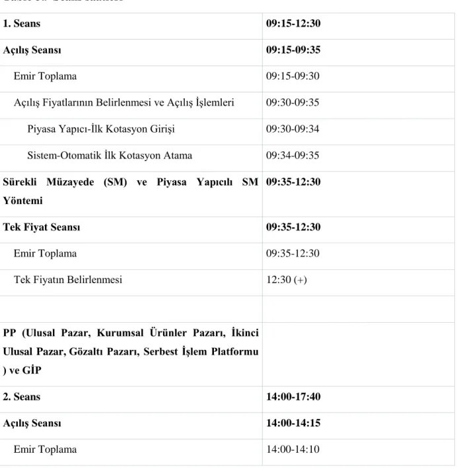Click the 14:00-14:15 time value
This screenshot has height=468, width=457.
pos(293,423)
